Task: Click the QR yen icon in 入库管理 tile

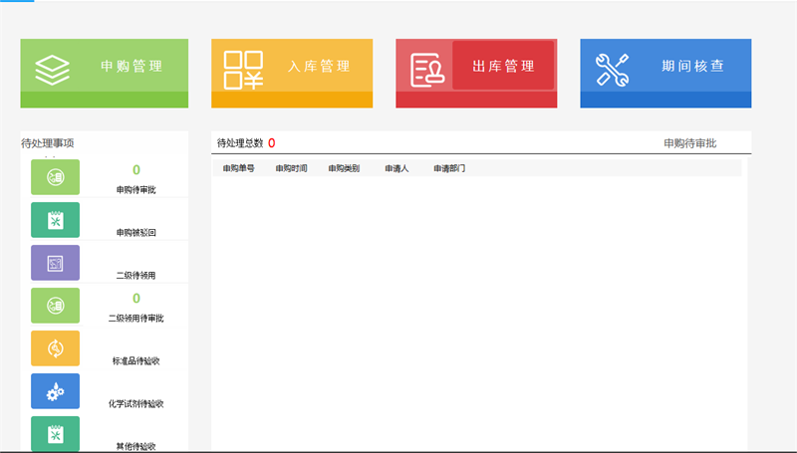Action: click(x=243, y=70)
